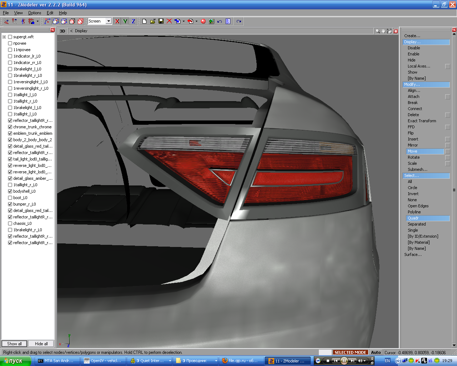Image resolution: width=457 pixels, height=366 pixels.
Task: Check the boot_L0 object checkbox
Action: click(10, 198)
